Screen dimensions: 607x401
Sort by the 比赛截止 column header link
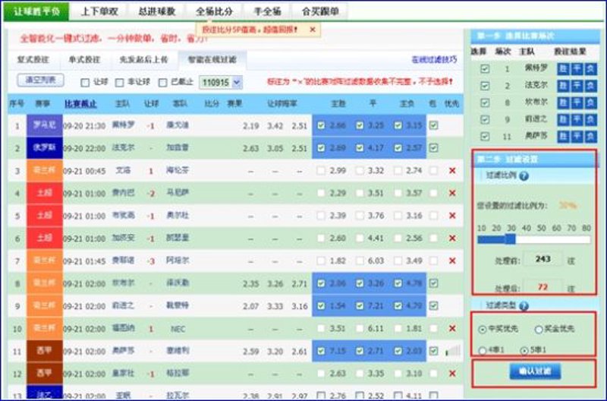pos(80,104)
